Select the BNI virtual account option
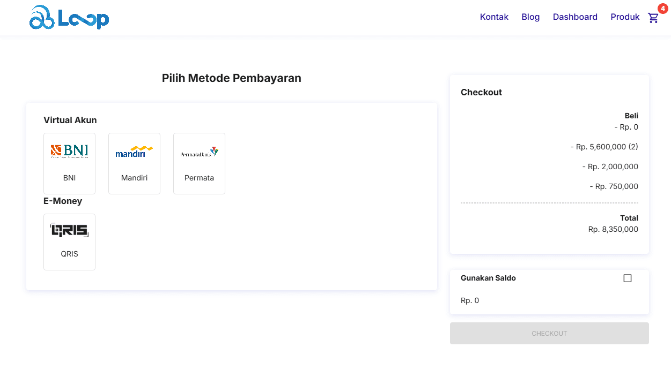Image resolution: width=671 pixels, height=370 pixels. click(x=69, y=163)
